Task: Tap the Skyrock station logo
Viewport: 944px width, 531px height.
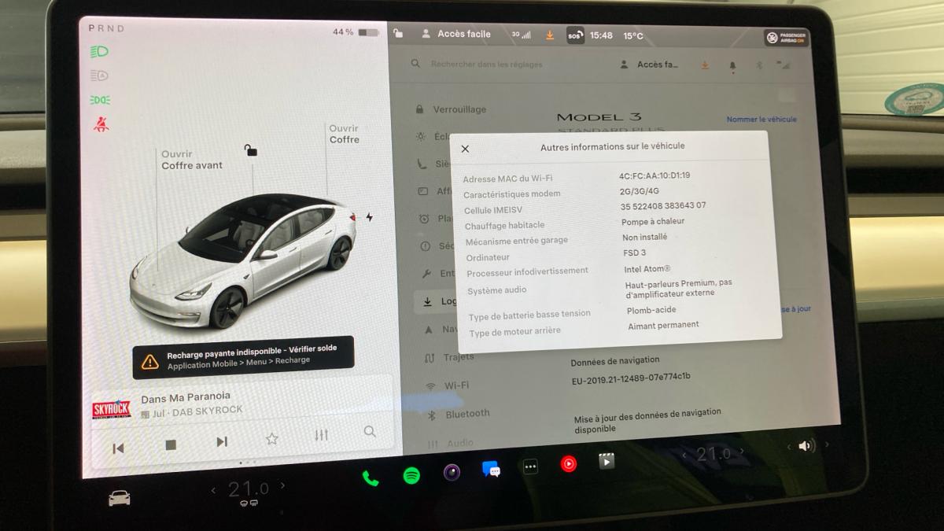Action: 112,410
